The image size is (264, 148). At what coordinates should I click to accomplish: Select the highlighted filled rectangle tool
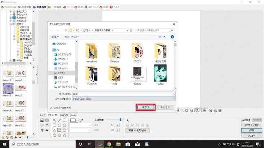pos(59,130)
